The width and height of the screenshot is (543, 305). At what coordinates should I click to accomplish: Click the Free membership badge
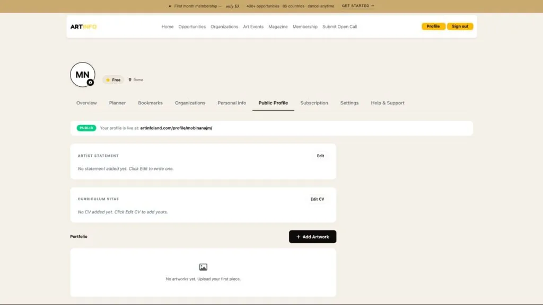[113, 80]
